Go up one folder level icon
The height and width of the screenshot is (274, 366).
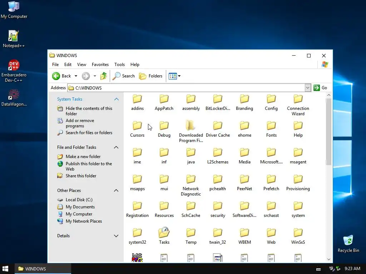[x=104, y=76]
